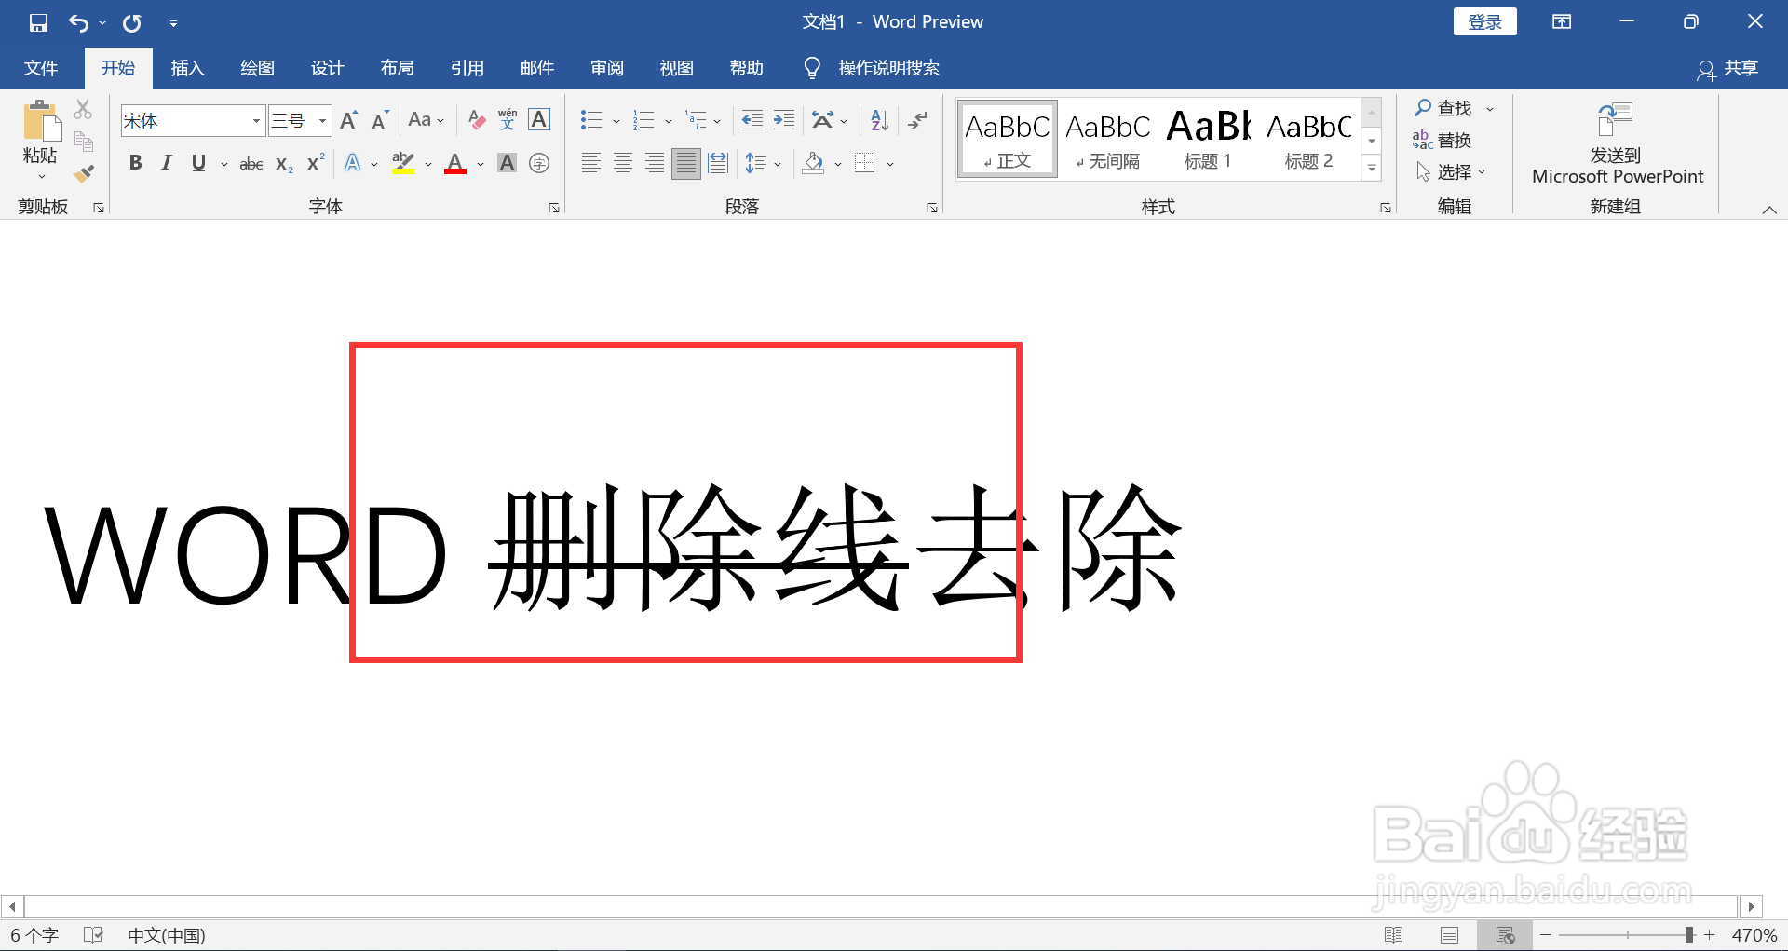Decrease font size with the shrink button

pos(380,120)
